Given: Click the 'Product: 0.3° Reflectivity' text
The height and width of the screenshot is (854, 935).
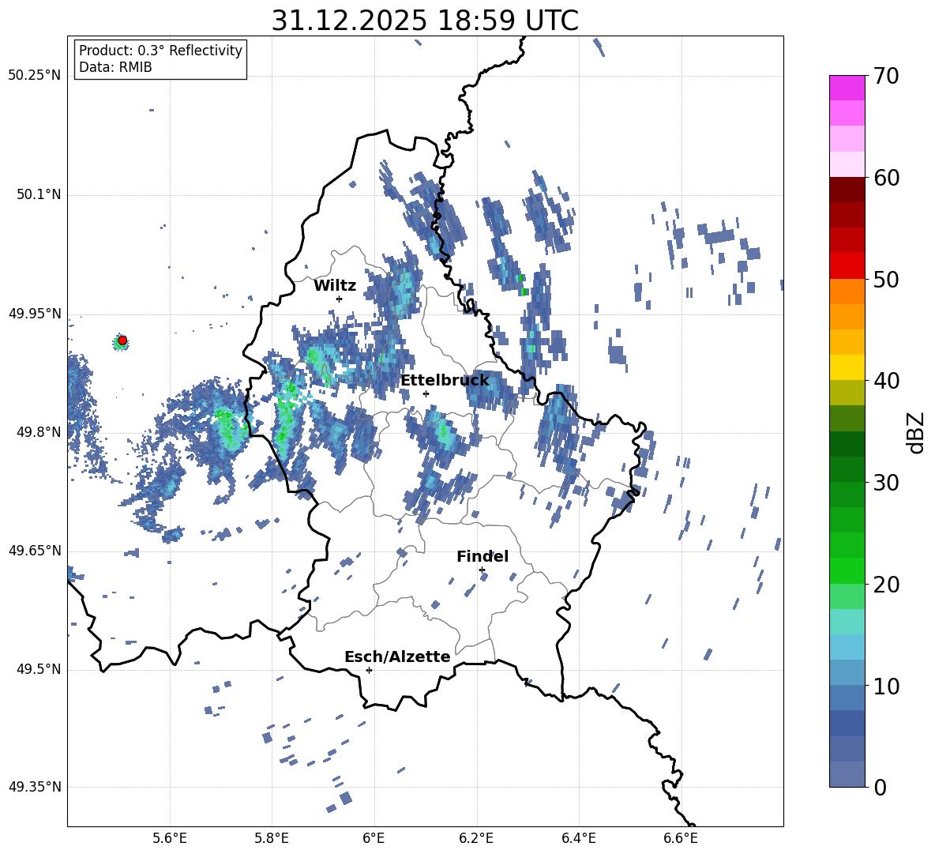Looking at the screenshot, I should pyautogui.click(x=160, y=51).
